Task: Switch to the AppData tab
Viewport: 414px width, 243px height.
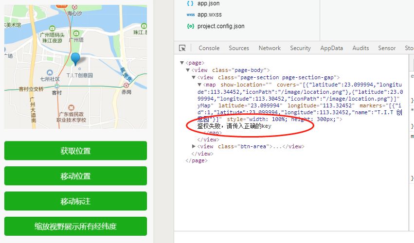Action: 331,48
